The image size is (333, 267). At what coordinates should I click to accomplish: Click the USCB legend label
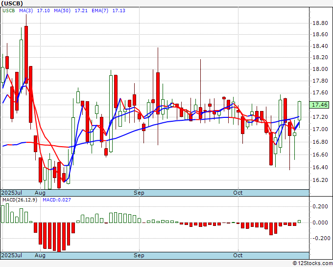(x=9, y=11)
